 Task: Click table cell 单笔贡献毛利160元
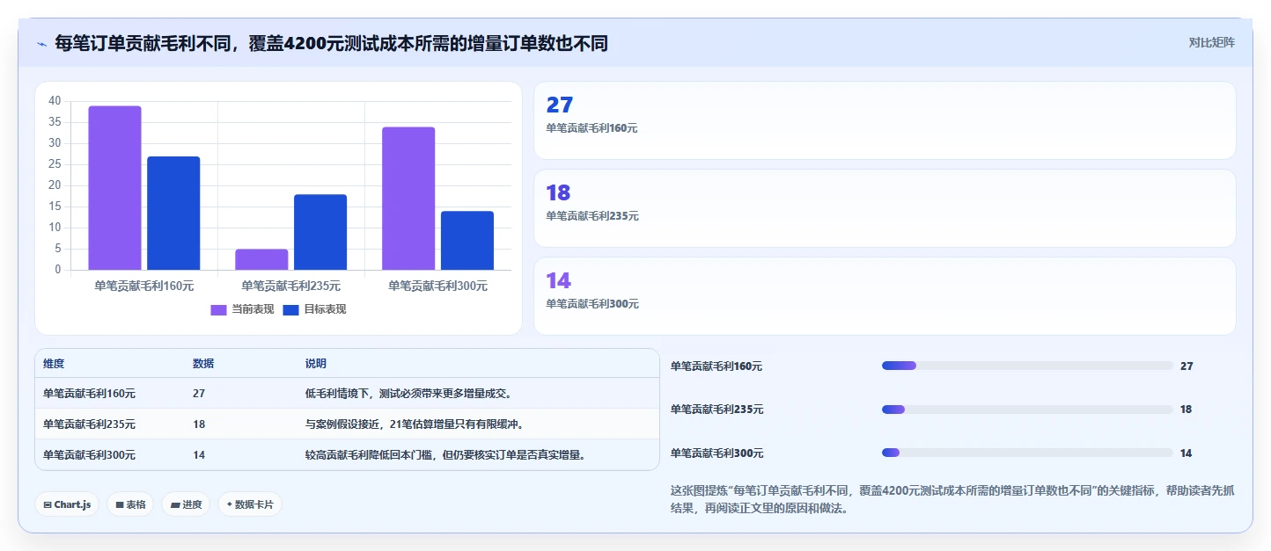[89, 393]
